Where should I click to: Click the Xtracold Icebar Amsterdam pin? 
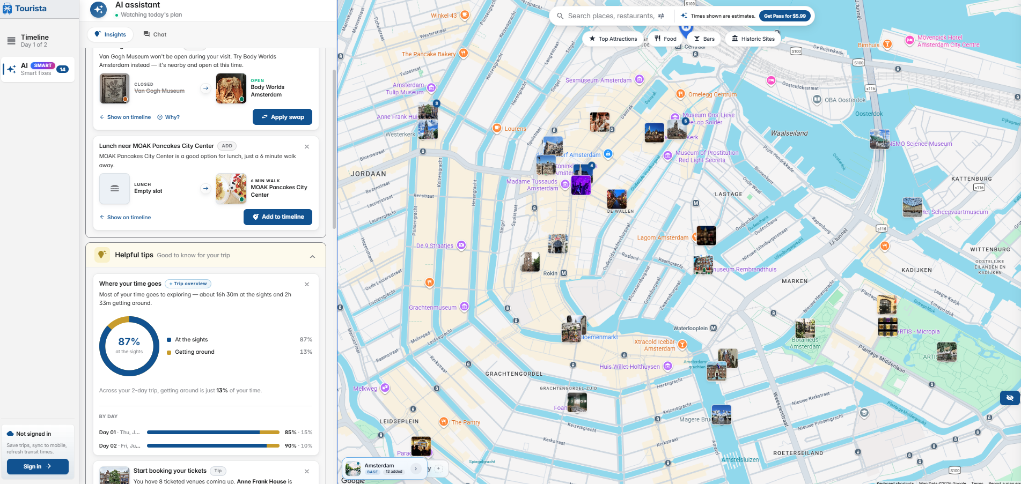(x=682, y=345)
